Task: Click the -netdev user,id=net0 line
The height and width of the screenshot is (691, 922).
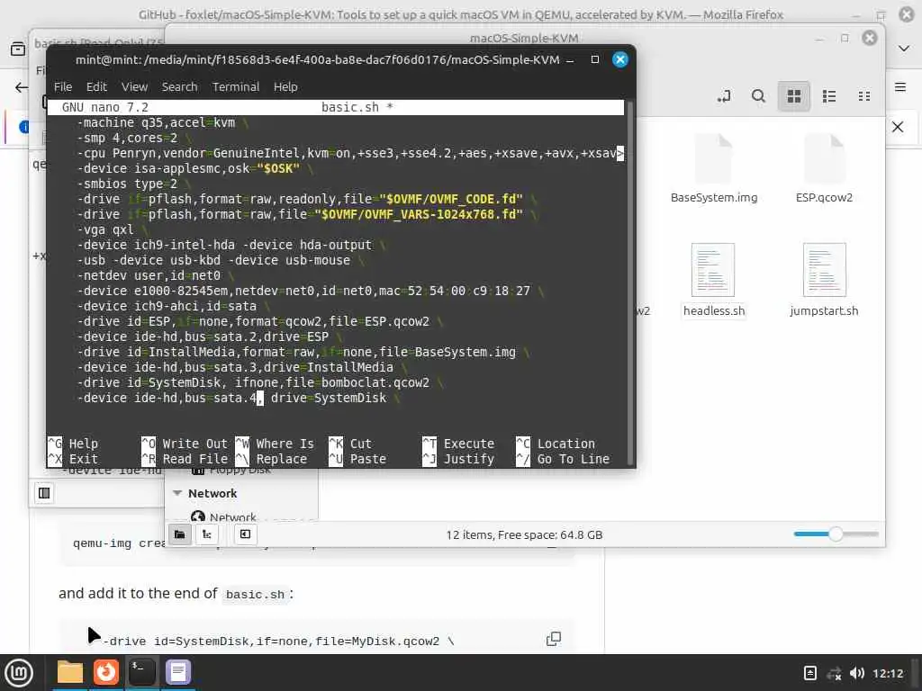Action: click(x=154, y=275)
